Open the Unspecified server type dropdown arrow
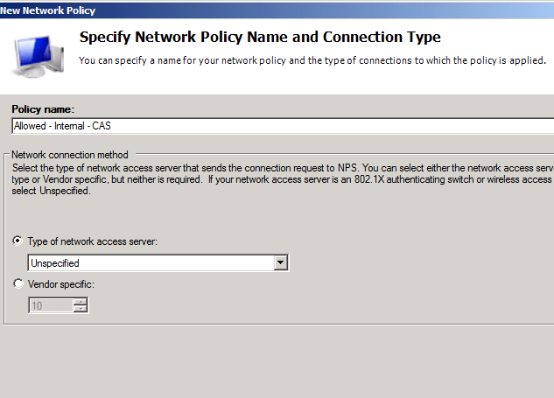The width and height of the screenshot is (554, 398). click(x=280, y=262)
